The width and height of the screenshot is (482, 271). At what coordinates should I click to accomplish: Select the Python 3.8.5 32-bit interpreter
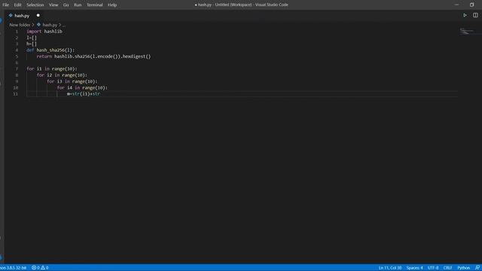pyautogui.click(x=14, y=268)
